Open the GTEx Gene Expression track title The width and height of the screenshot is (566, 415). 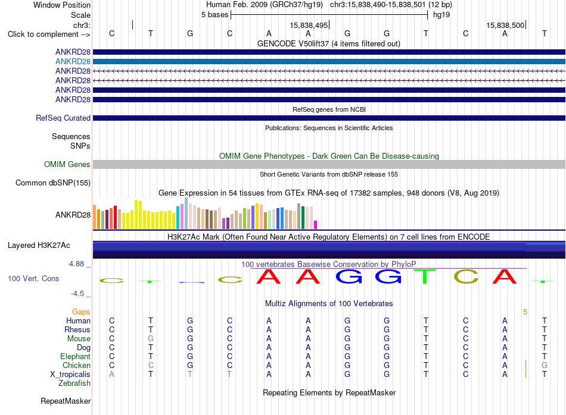pyautogui.click(x=329, y=193)
